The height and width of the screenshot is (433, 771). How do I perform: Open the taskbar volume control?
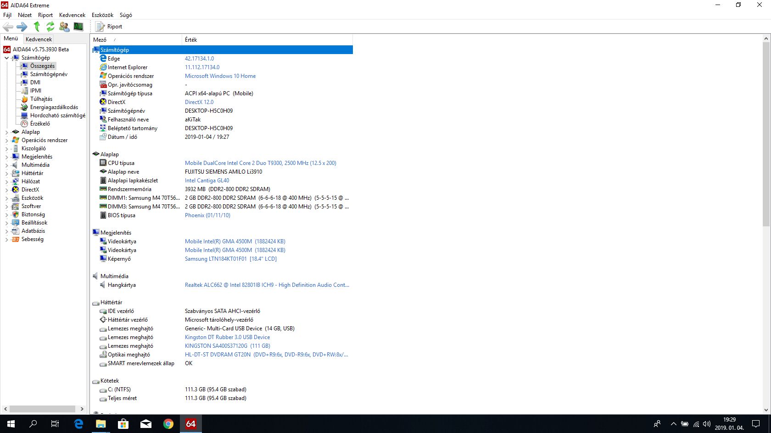coord(707,424)
